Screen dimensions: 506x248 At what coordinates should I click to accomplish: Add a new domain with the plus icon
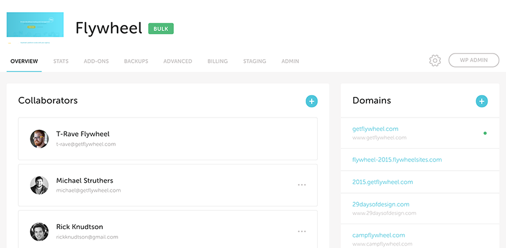pyautogui.click(x=482, y=101)
